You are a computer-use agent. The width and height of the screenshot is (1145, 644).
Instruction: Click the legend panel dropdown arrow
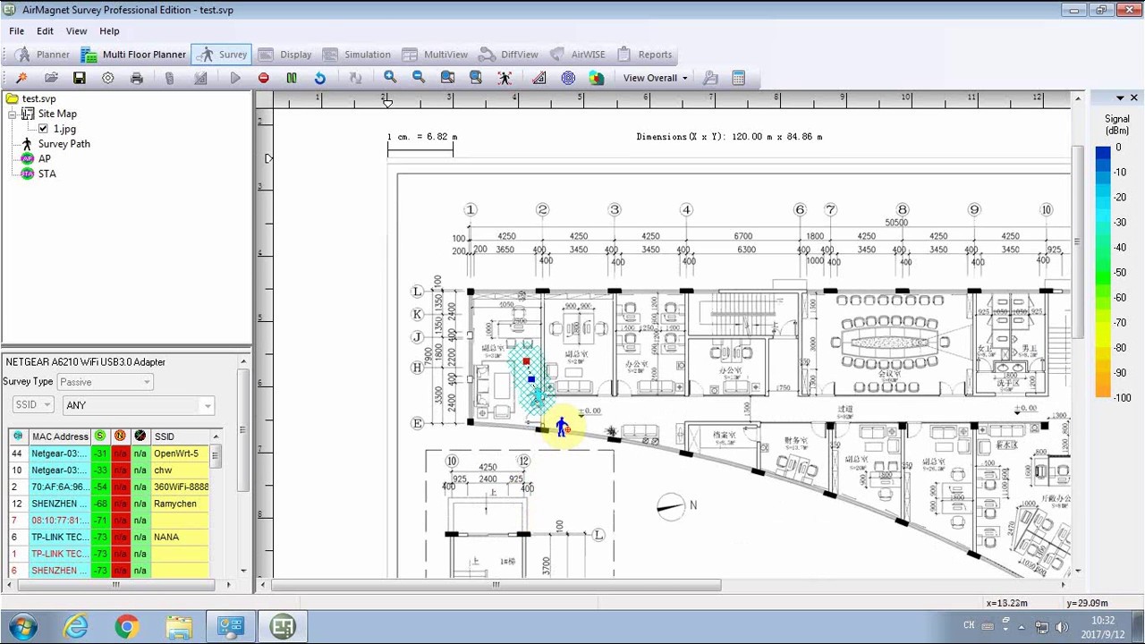(1120, 97)
